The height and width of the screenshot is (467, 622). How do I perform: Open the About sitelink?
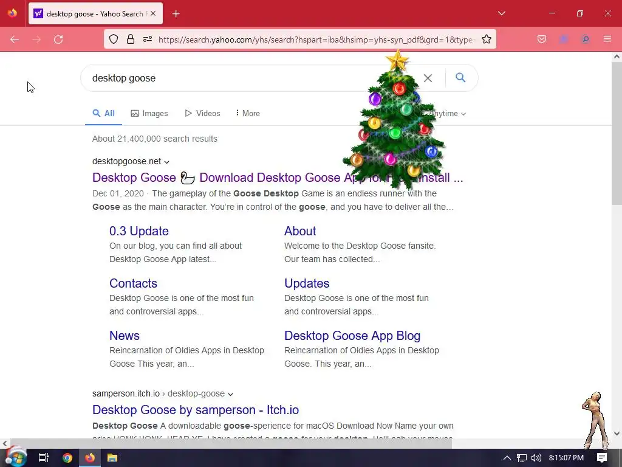[300, 231]
